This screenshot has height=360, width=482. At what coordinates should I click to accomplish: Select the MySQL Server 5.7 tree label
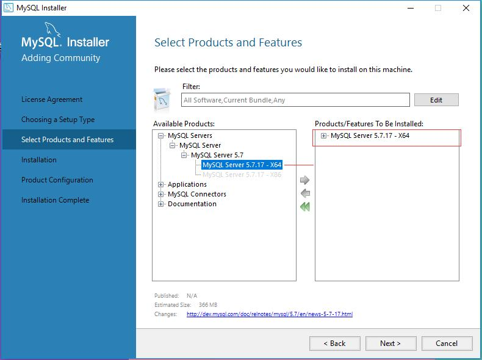click(x=217, y=155)
